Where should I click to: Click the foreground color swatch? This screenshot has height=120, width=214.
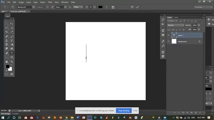point(7,66)
